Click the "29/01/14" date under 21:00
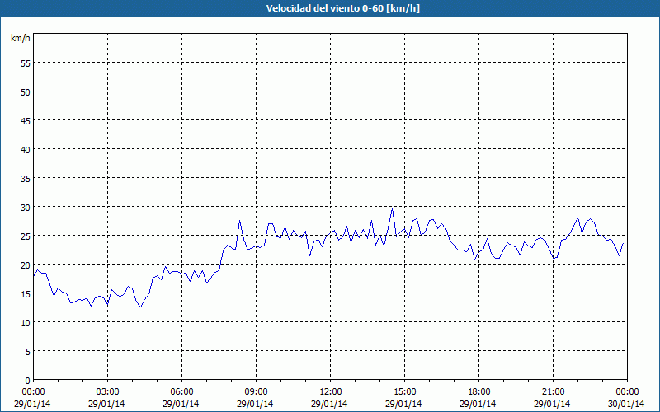The width and height of the screenshot is (660, 412). click(552, 404)
